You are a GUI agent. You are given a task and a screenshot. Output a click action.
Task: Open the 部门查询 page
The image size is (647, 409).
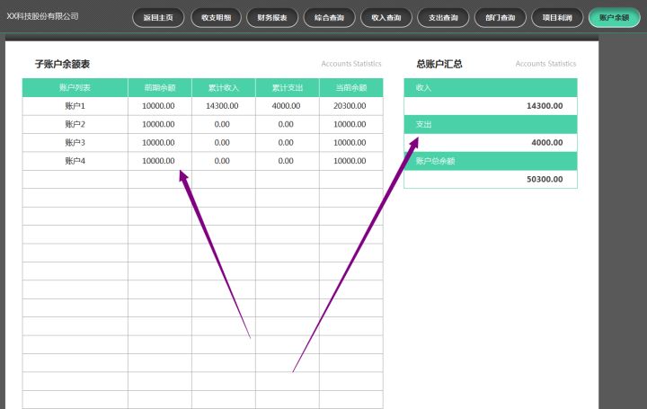(501, 18)
